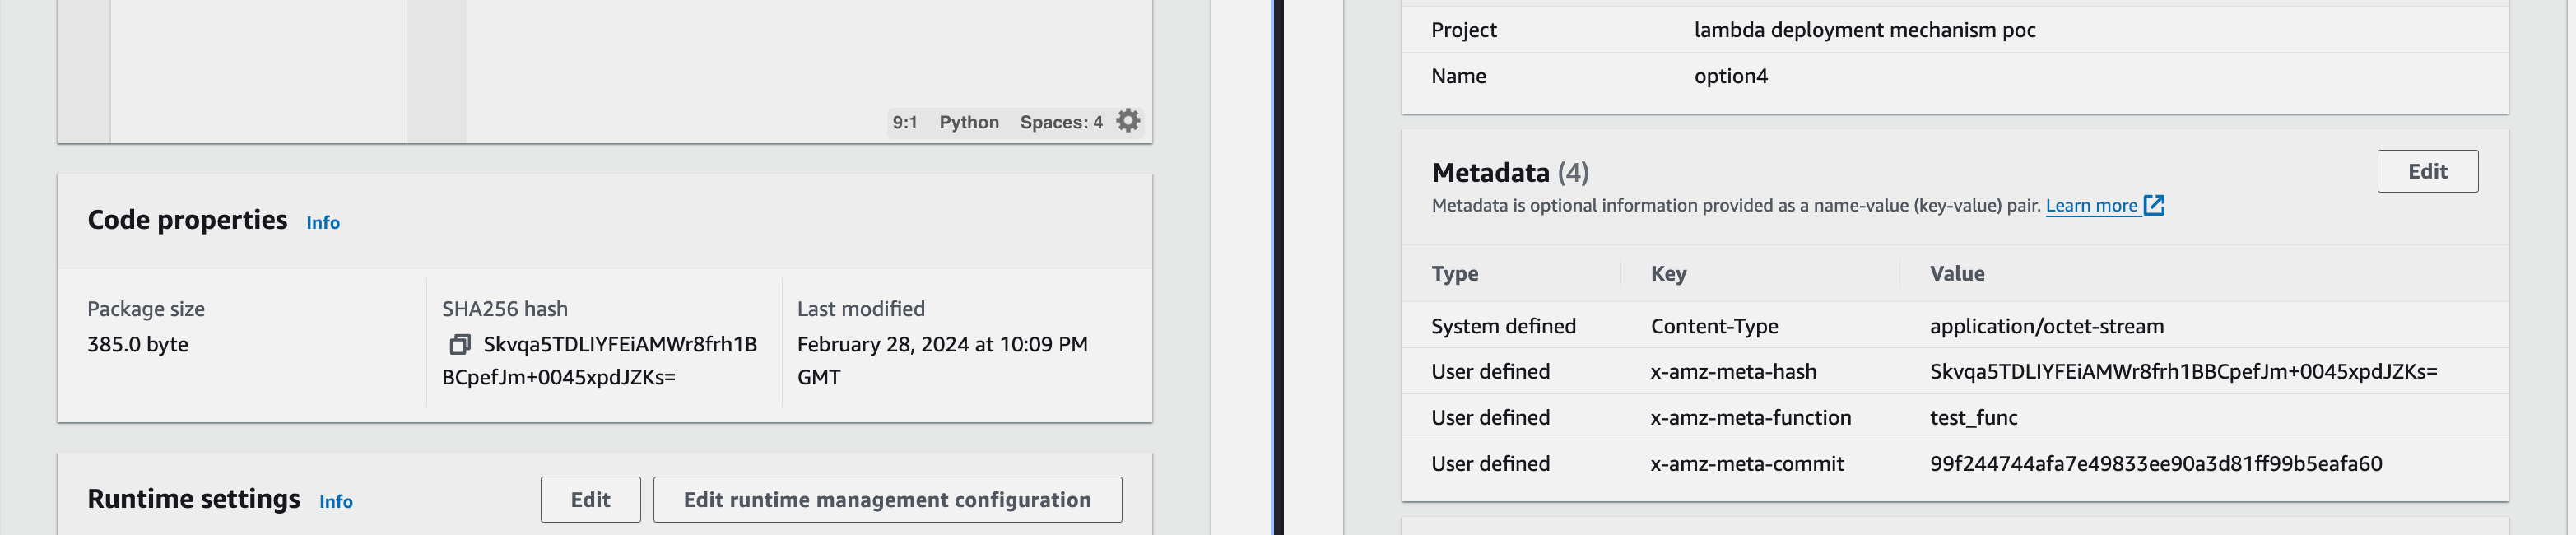Click the Name tag key
Viewport: 2576px width, 535px height.
tap(1459, 76)
